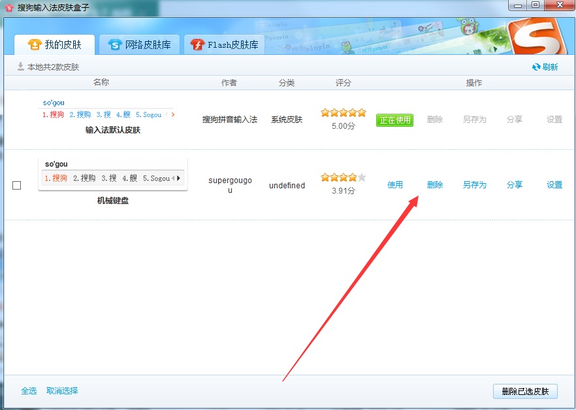Click the frog mascot icon in banner
576x410 pixels.
(x=466, y=28)
